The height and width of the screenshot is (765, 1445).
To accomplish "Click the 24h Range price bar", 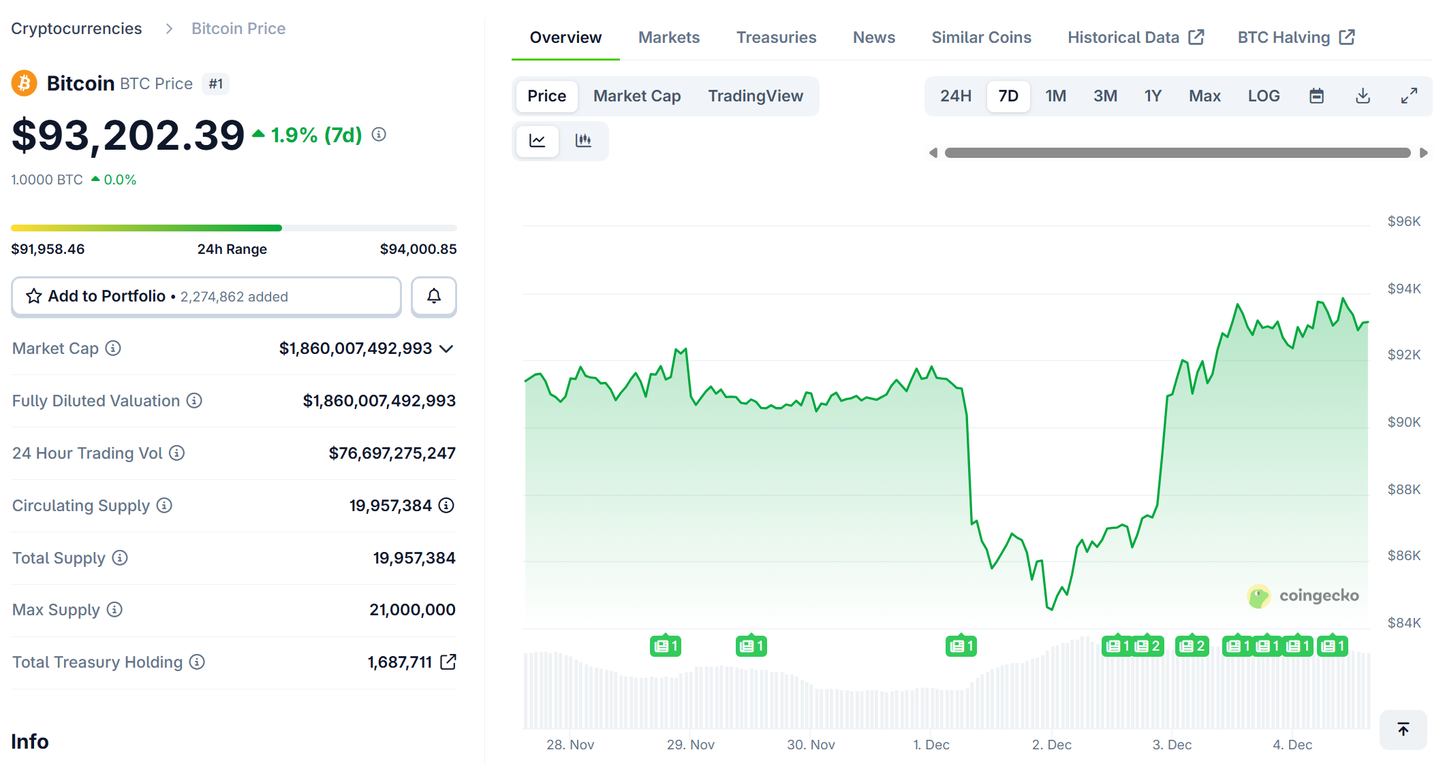I will (x=234, y=227).
